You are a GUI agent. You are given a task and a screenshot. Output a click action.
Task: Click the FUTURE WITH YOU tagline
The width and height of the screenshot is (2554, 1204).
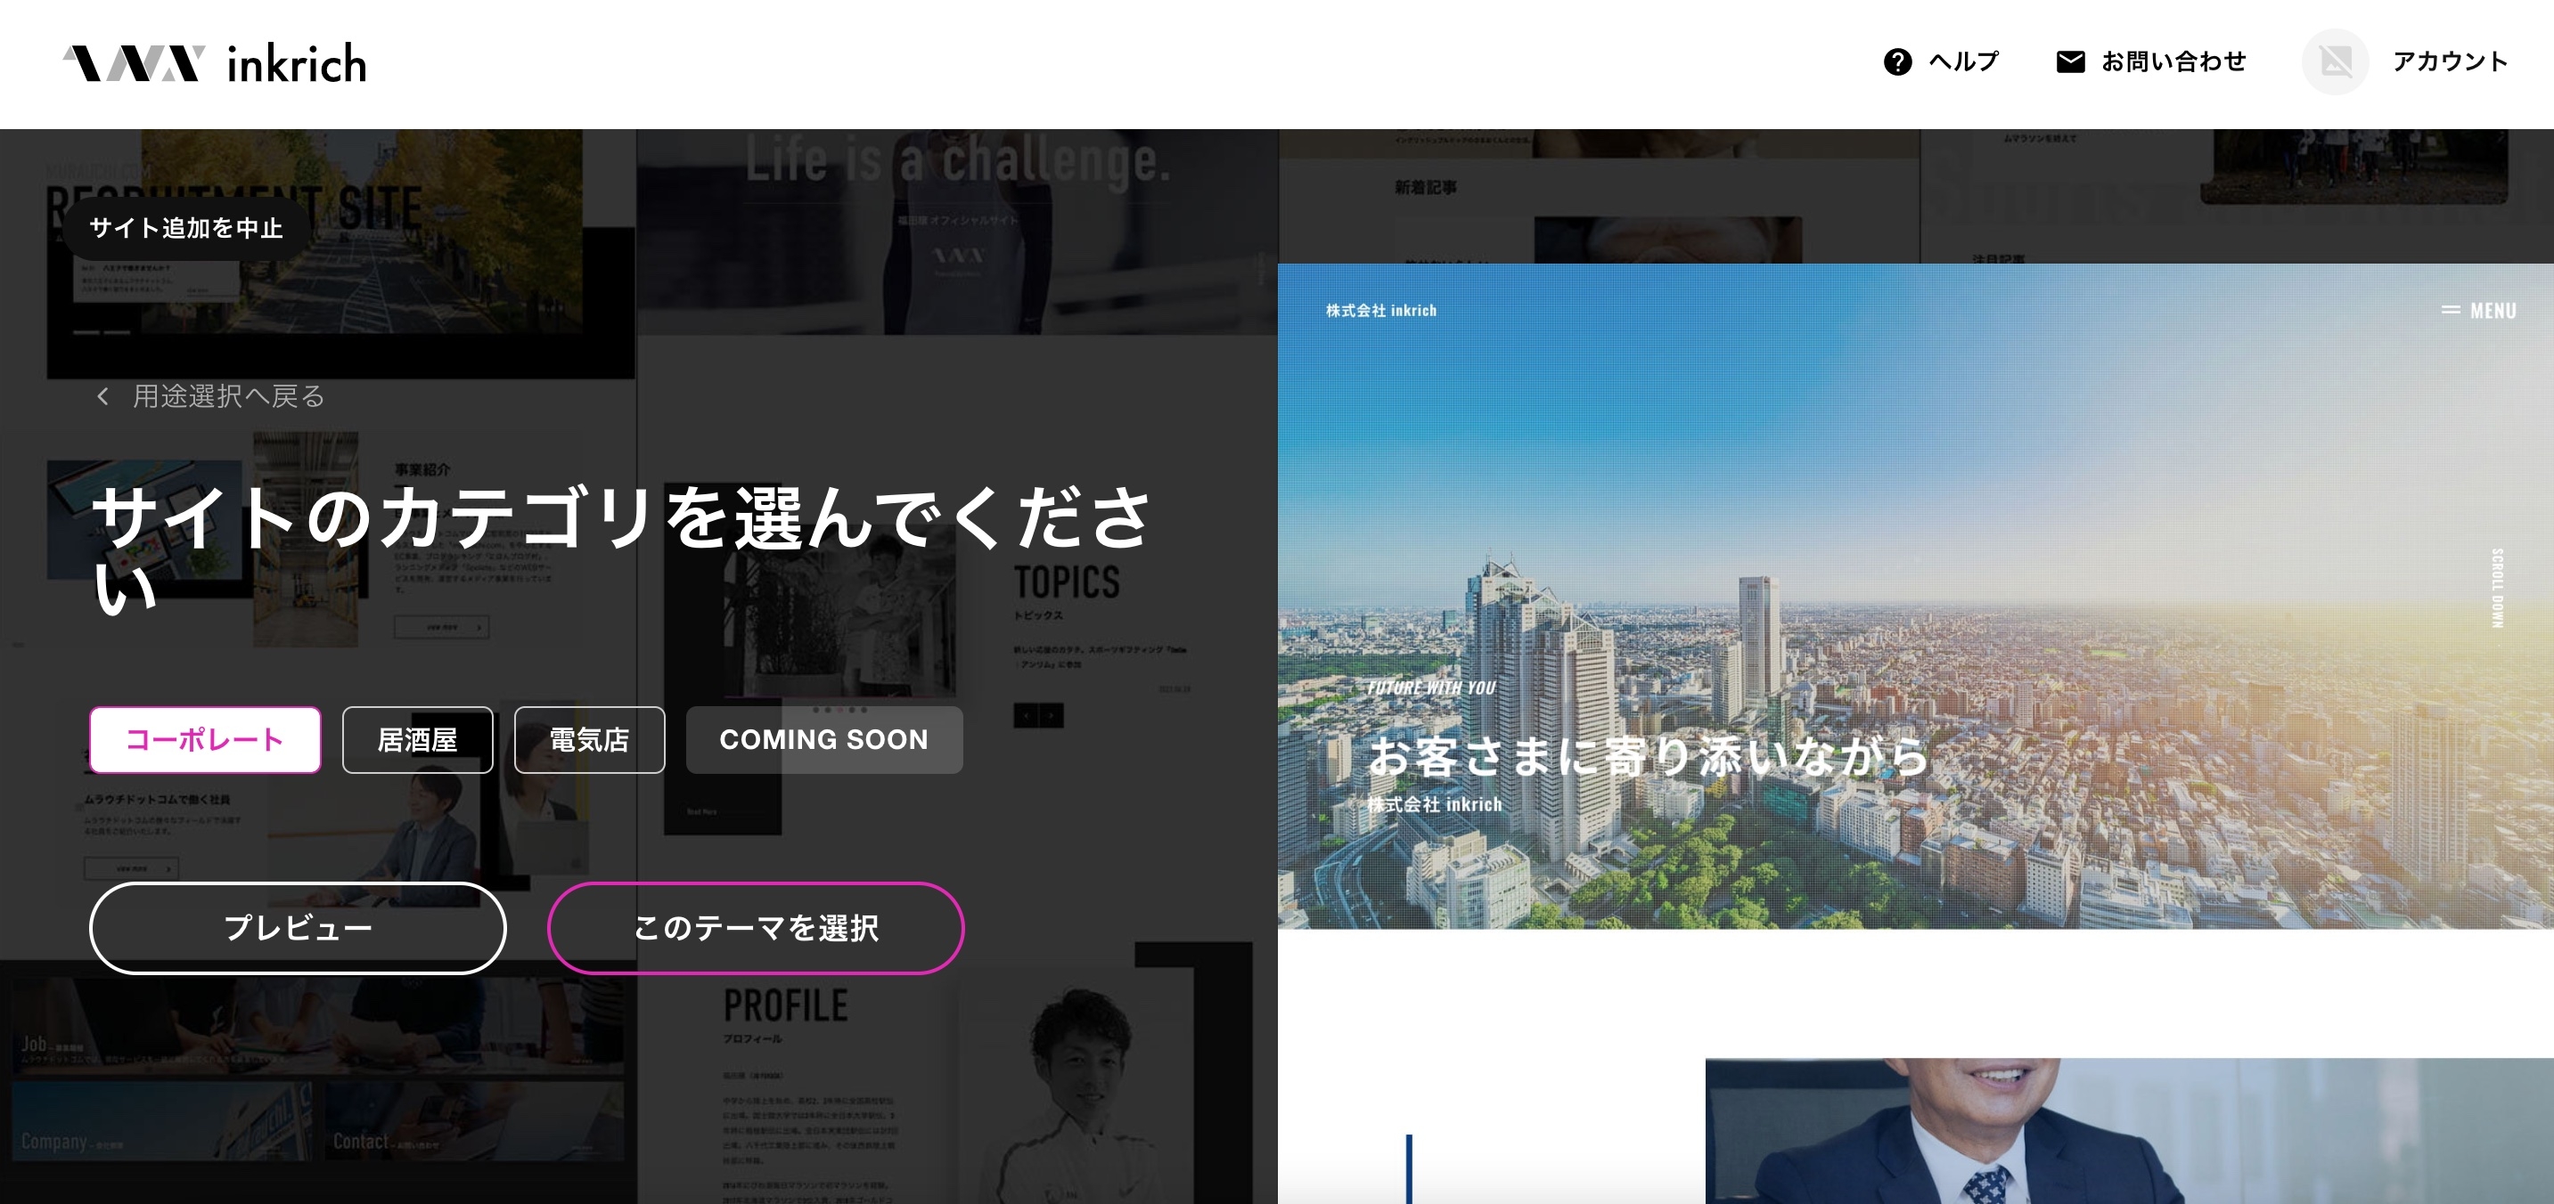coord(1430,687)
